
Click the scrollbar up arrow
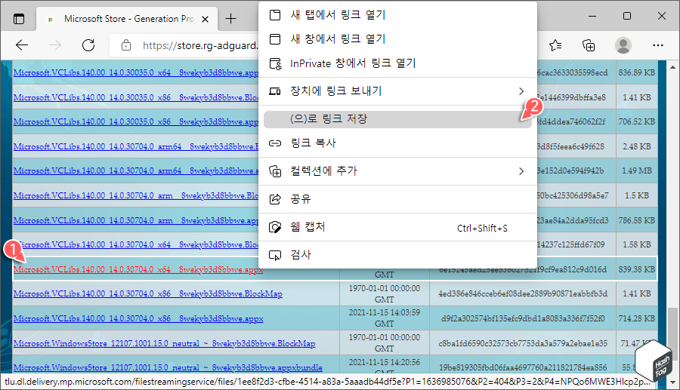[672, 67]
